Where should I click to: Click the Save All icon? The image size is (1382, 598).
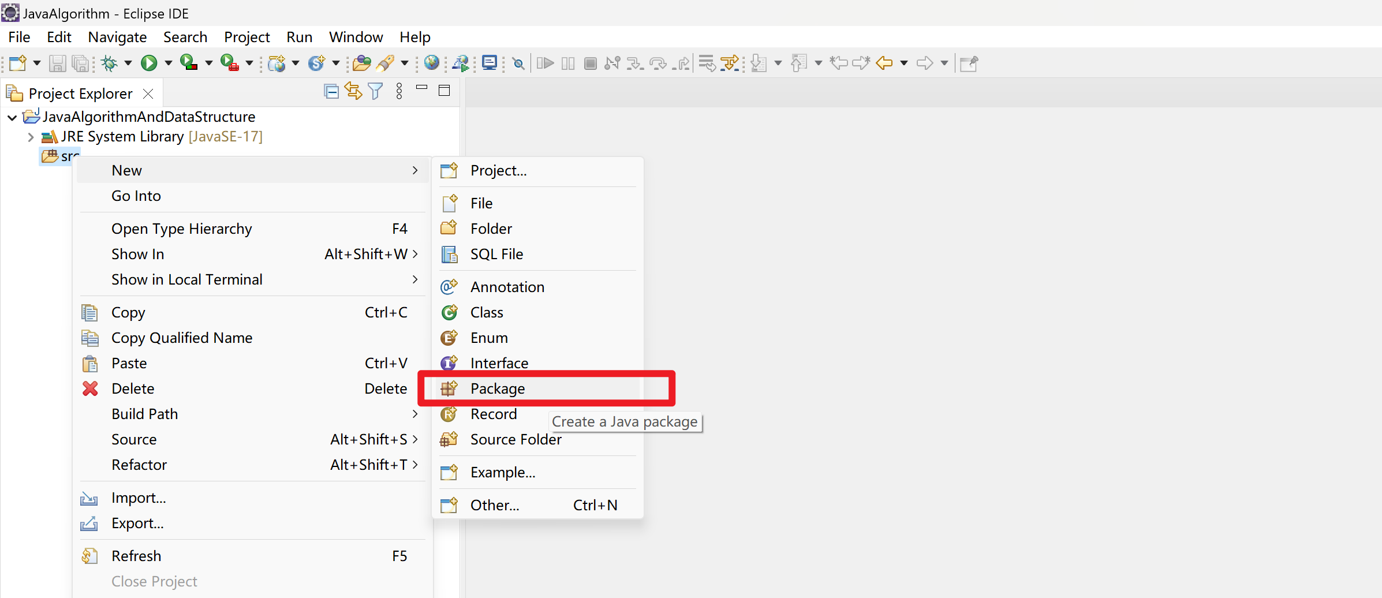pyautogui.click(x=80, y=63)
